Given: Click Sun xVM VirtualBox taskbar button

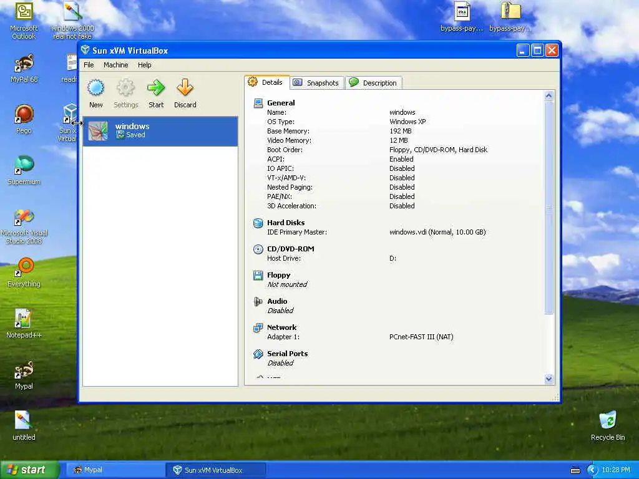Looking at the screenshot, I should (217, 470).
